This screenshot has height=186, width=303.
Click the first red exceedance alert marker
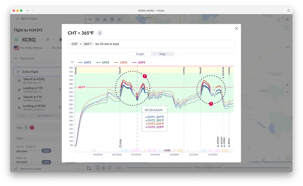coord(145,76)
